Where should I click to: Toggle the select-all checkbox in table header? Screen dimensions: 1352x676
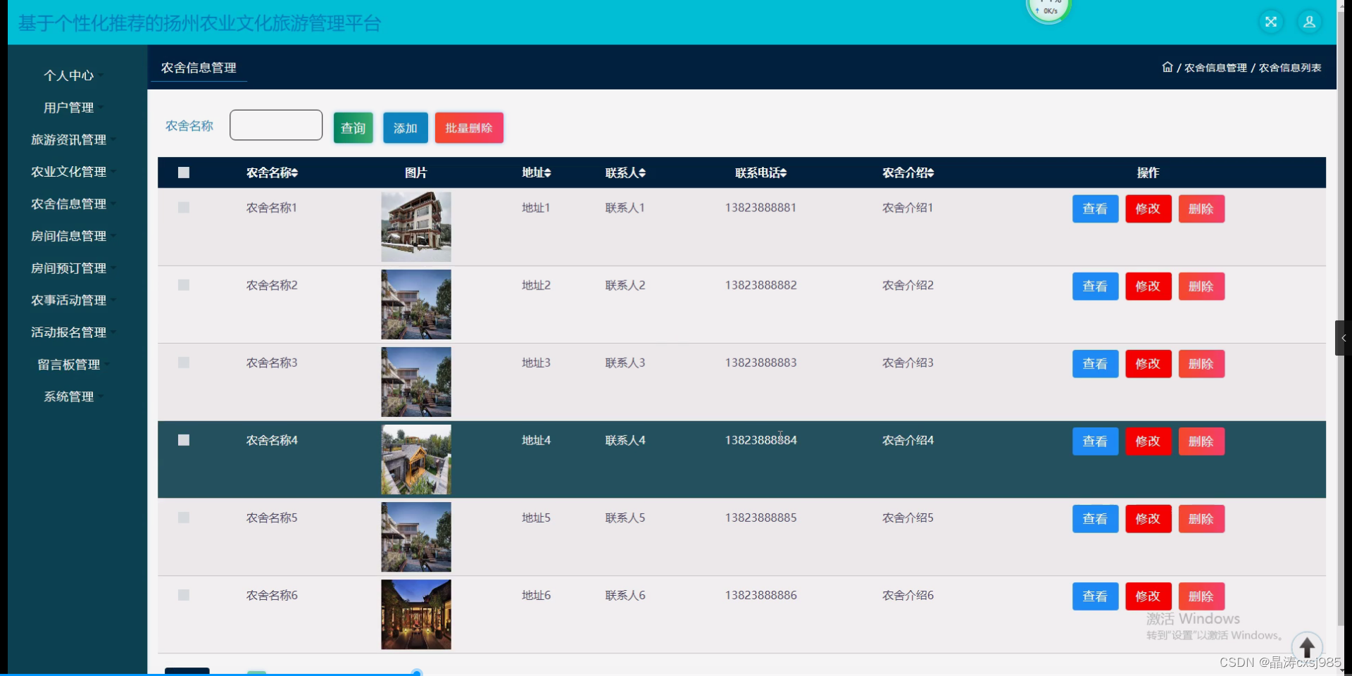pos(184,173)
